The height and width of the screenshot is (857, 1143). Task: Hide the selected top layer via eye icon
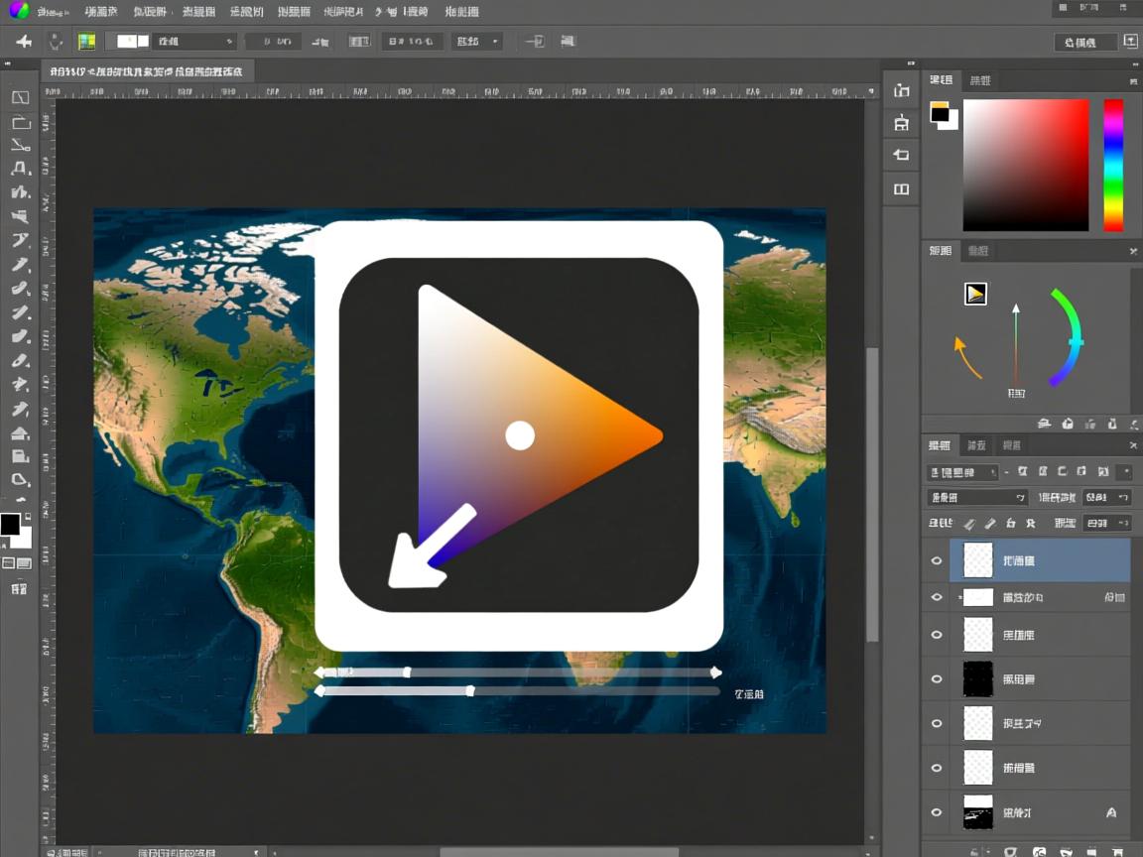[936, 561]
